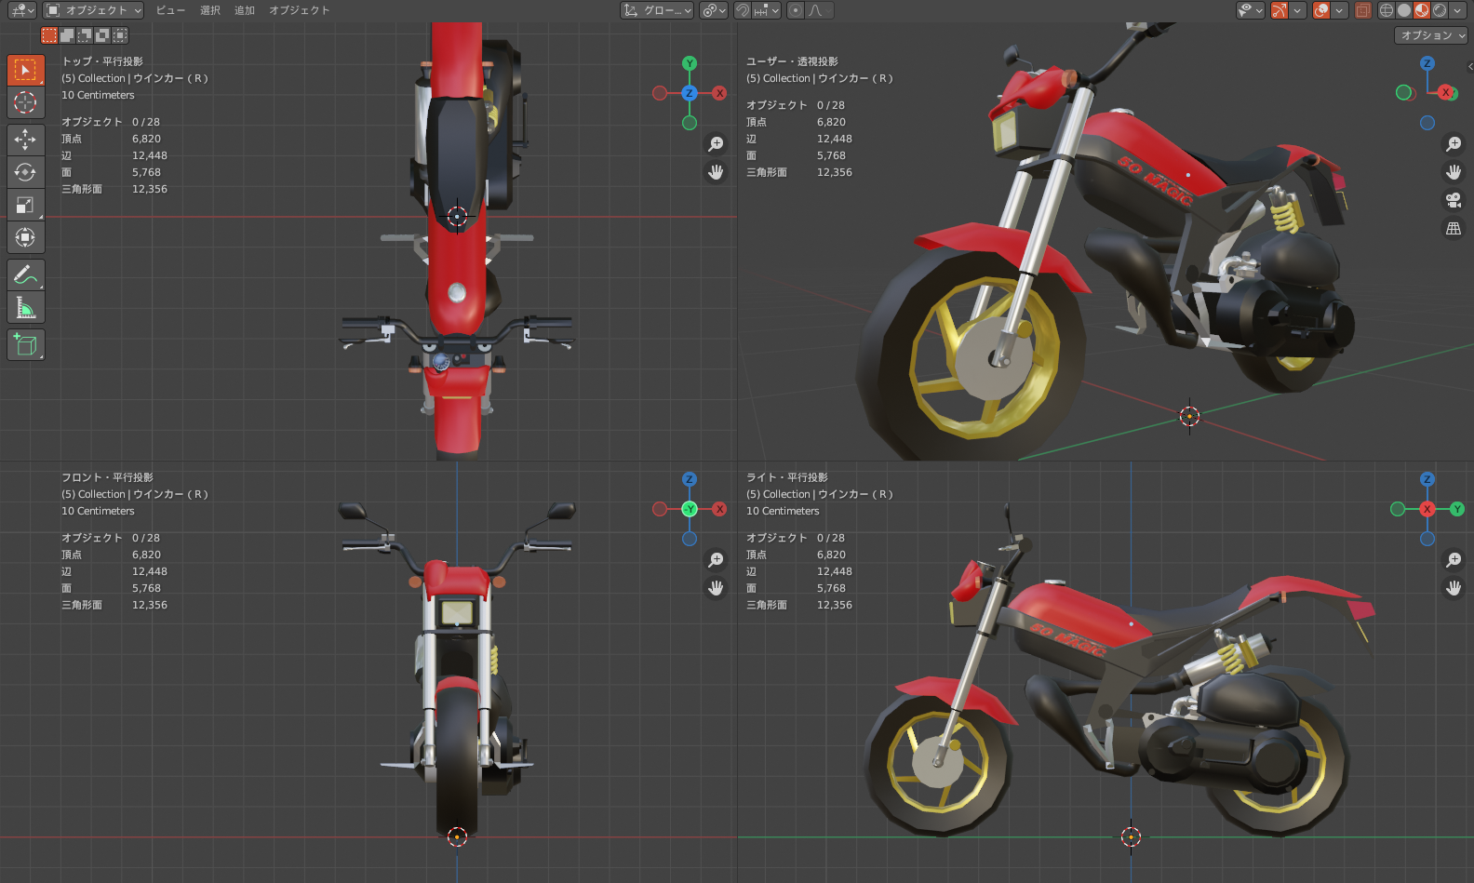1474x883 pixels.
Task: Toggle camera view in user perspective viewport
Action: click(1454, 200)
